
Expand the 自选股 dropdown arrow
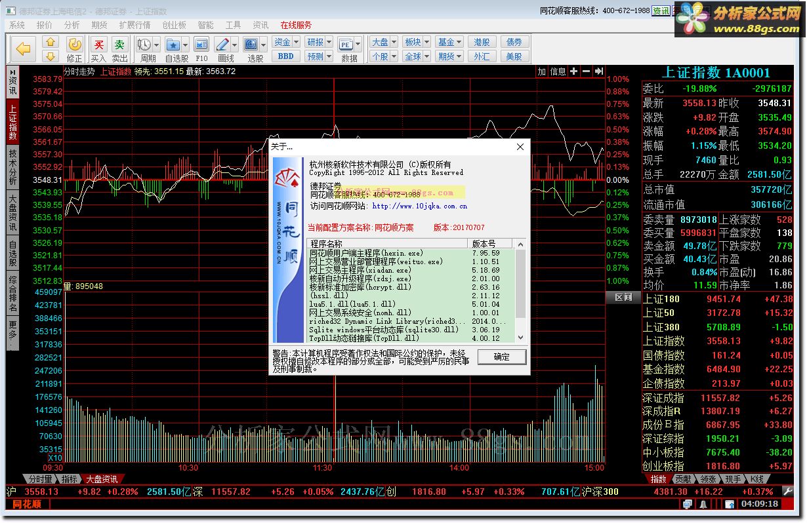pyautogui.click(x=186, y=45)
